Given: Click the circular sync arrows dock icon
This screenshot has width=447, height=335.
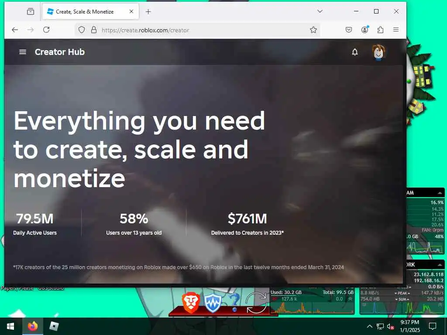Looking at the screenshot, I should coord(256,303).
